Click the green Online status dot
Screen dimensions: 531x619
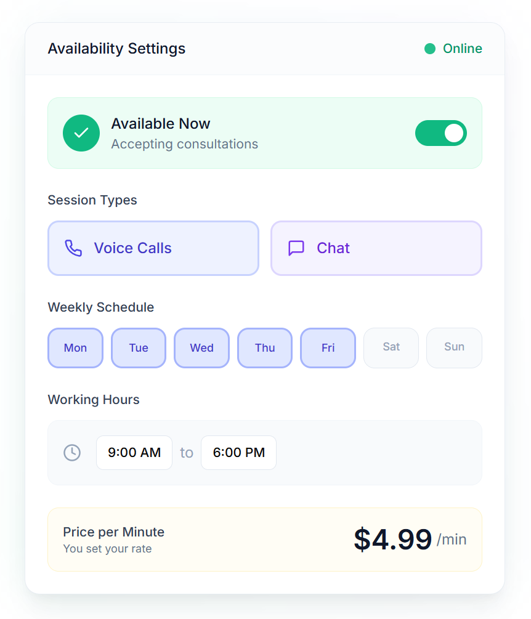point(430,49)
